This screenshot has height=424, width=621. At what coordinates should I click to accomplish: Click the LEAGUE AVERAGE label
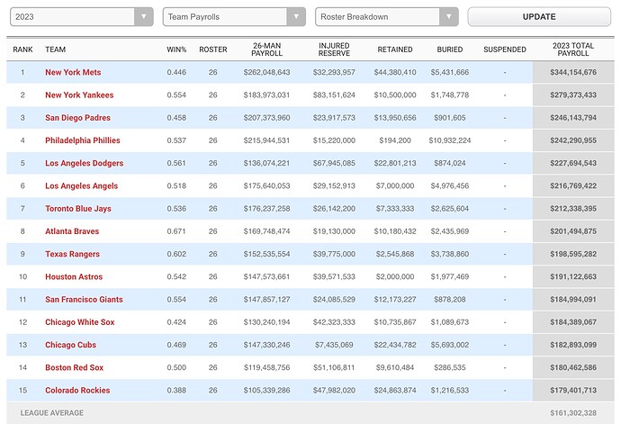pyautogui.click(x=52, y=413)
